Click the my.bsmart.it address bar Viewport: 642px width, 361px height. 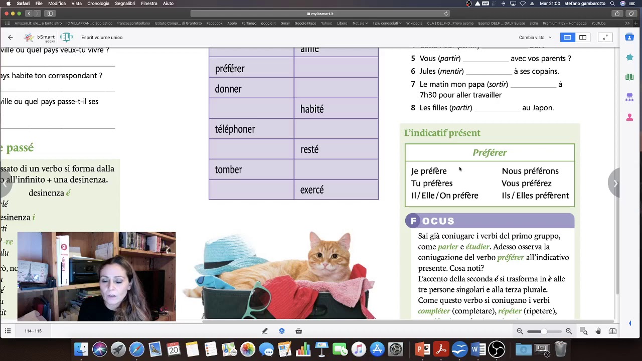tap(320, 14)
